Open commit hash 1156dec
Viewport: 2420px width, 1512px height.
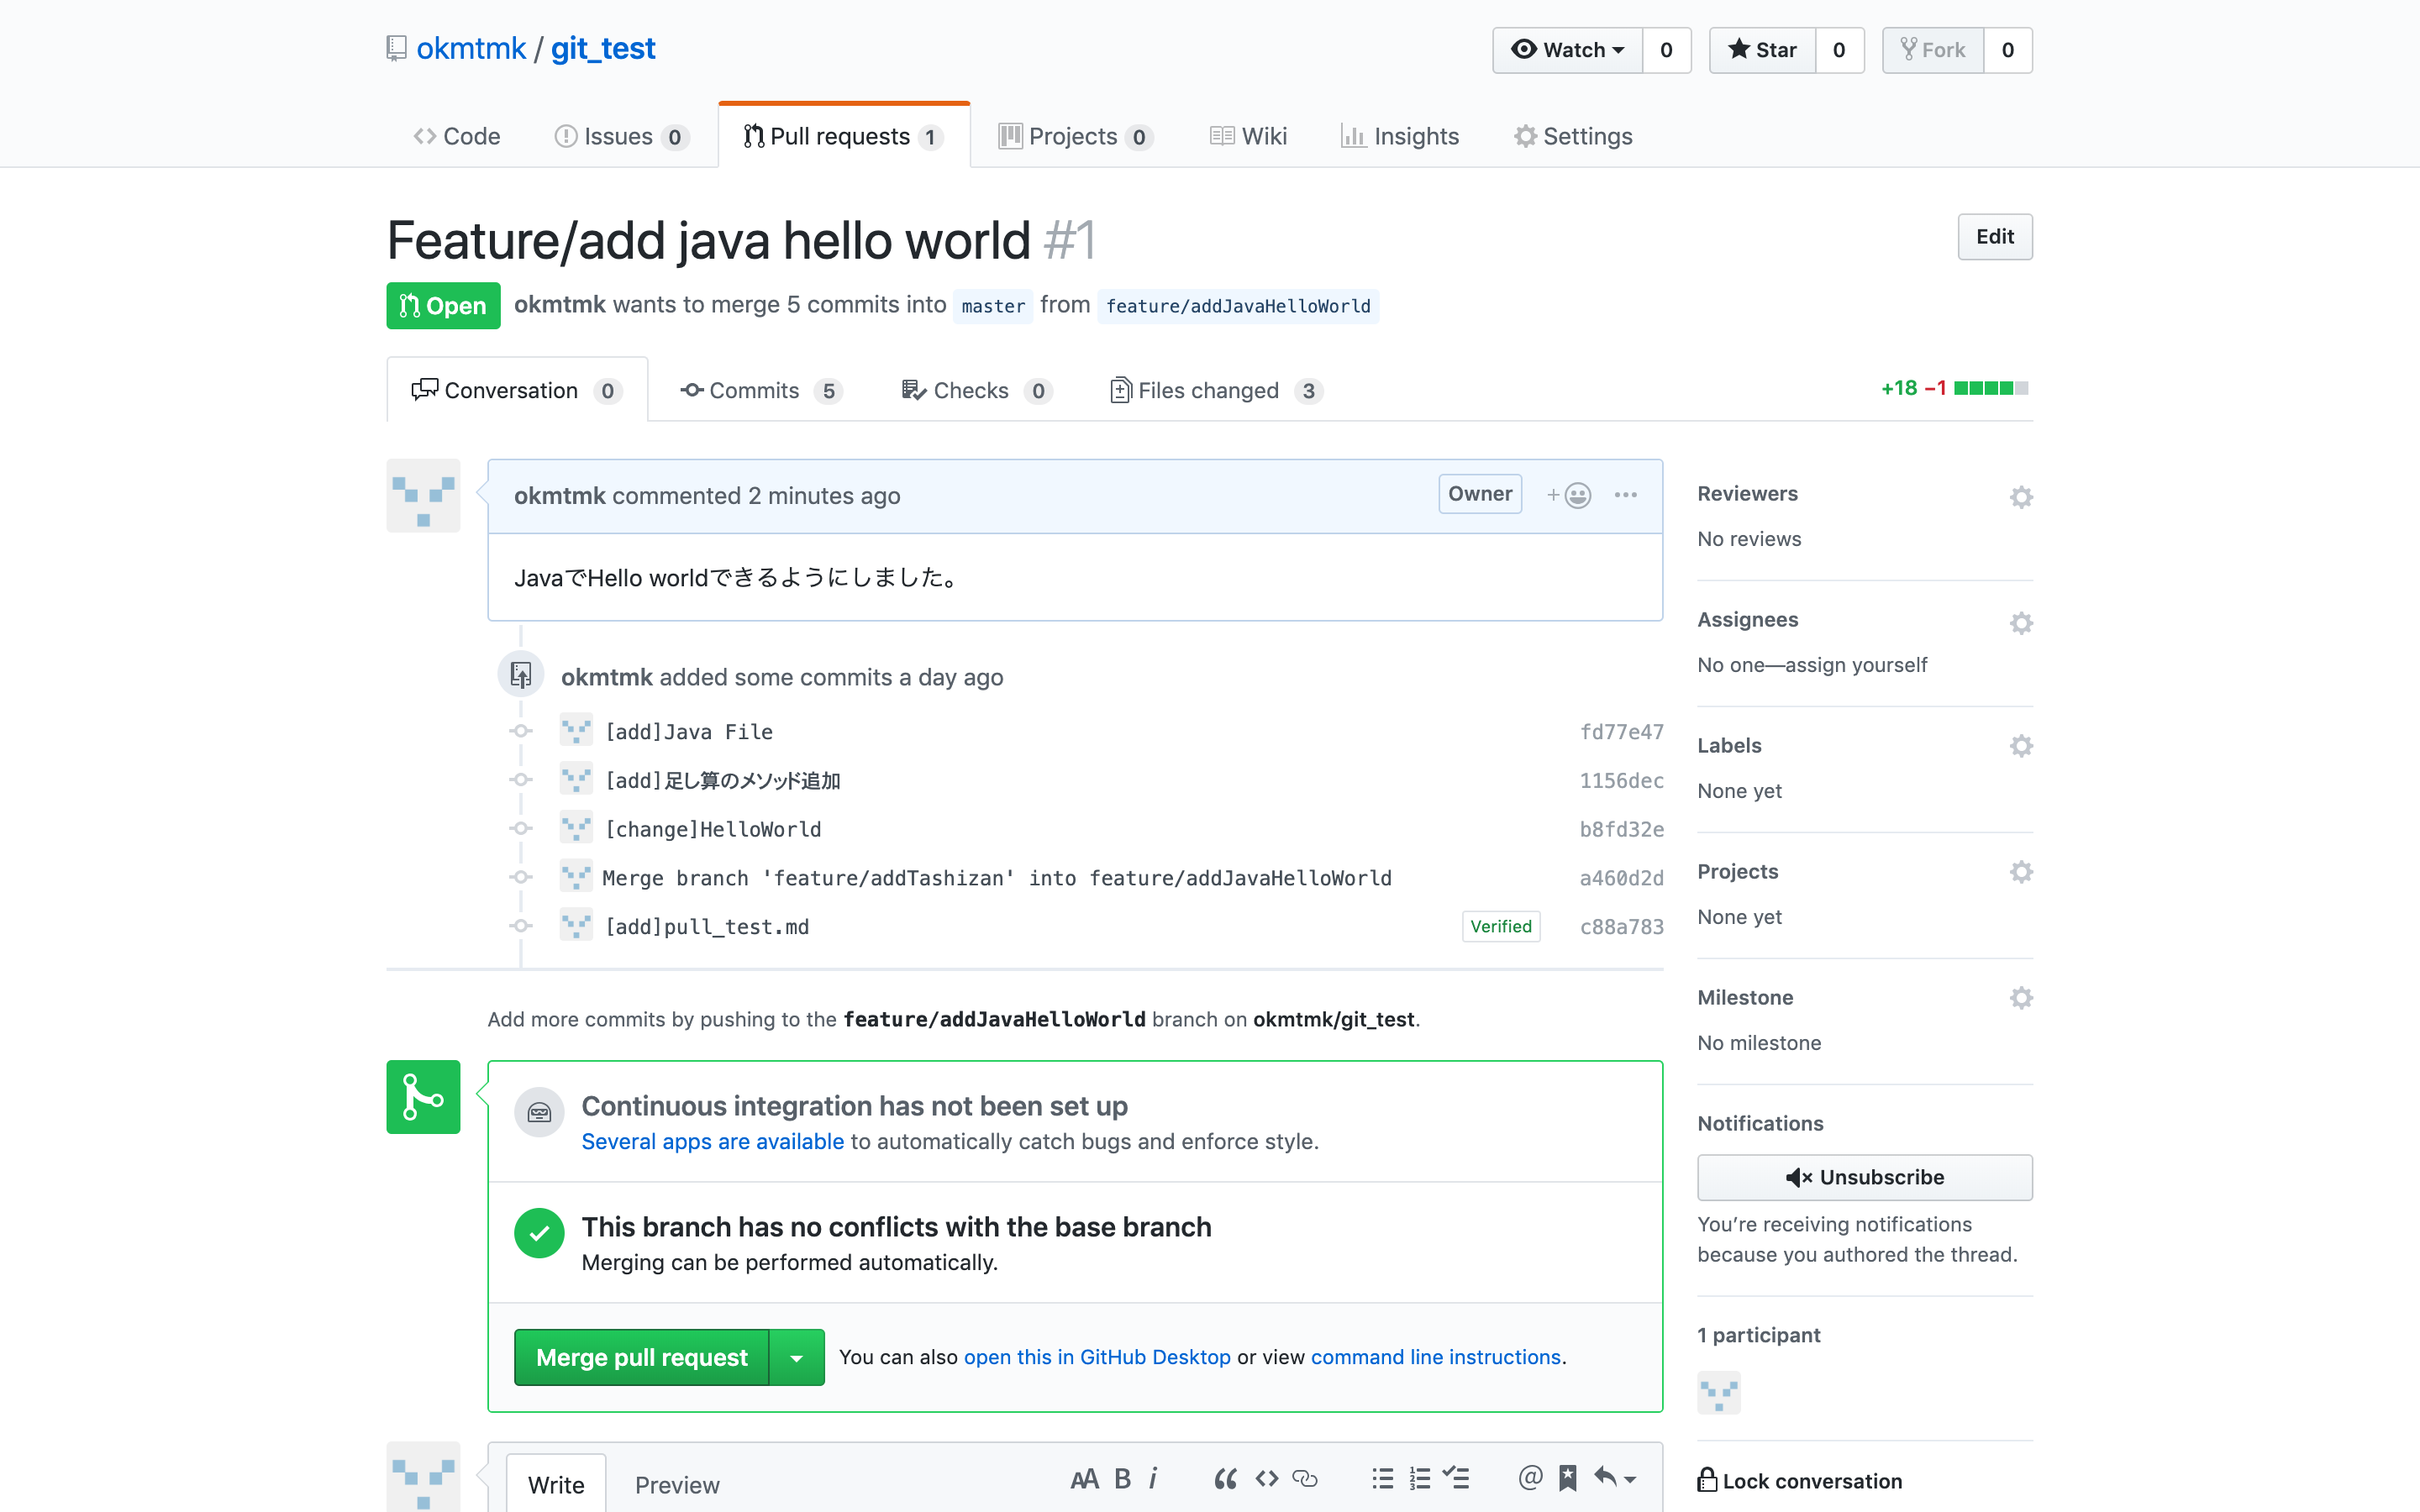tap(1621, 781)
